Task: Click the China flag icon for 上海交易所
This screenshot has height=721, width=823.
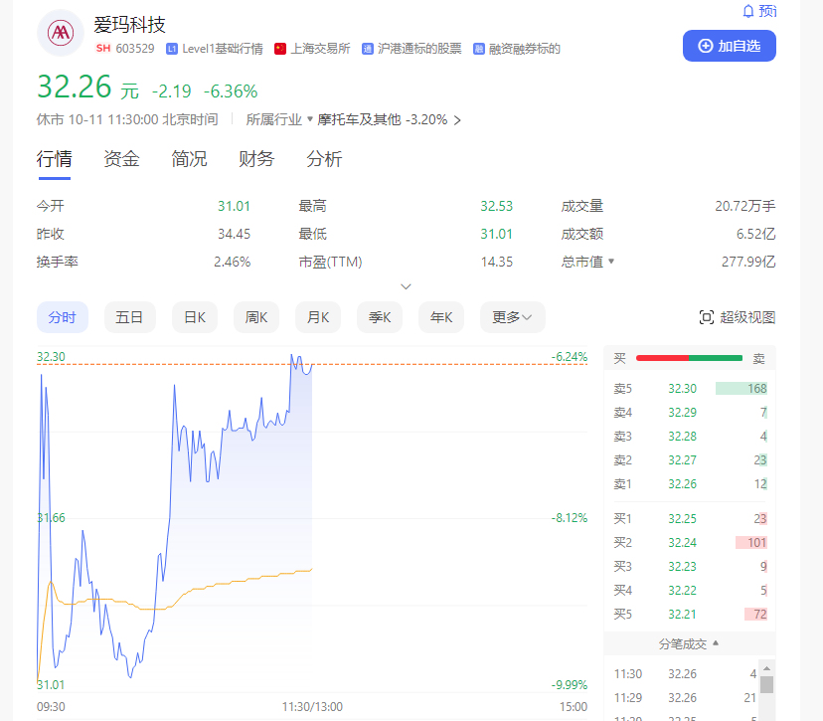Action: (280, 49)
